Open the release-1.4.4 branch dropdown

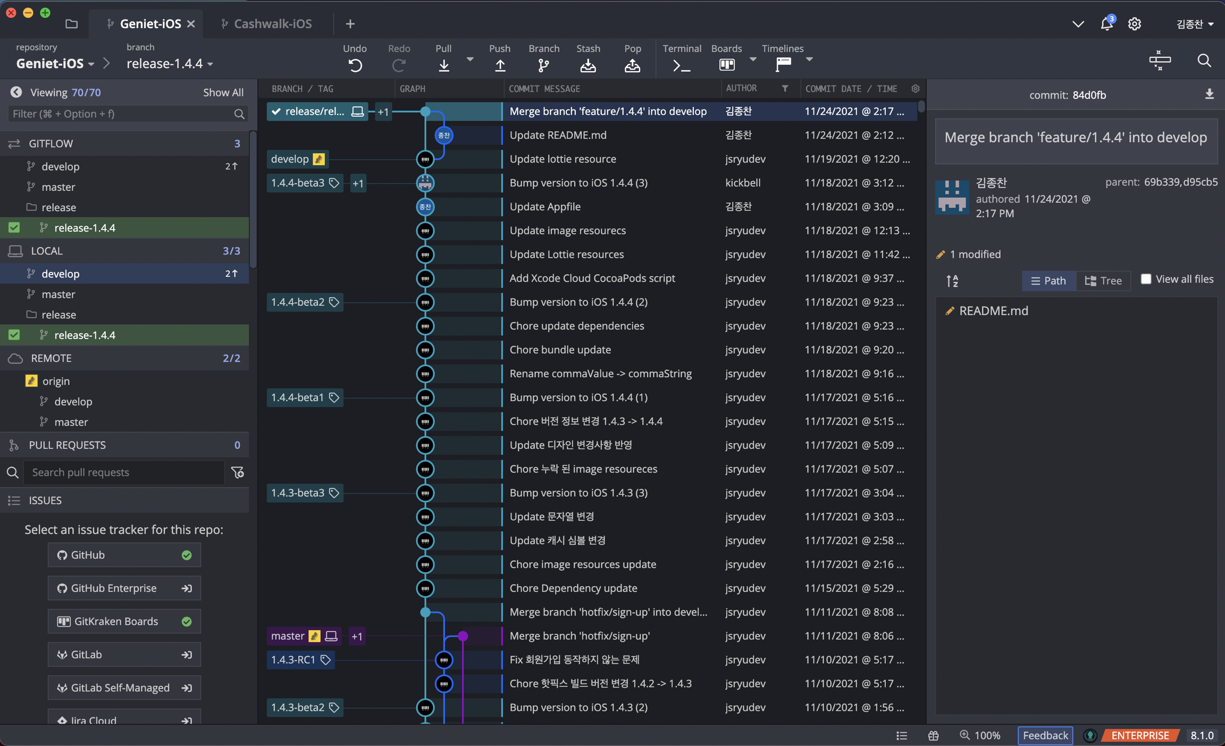170,64
